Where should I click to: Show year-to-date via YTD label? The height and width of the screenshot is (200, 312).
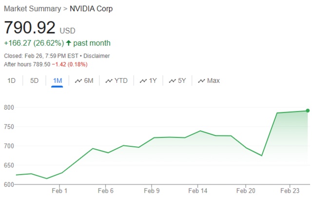pos(121,80)
